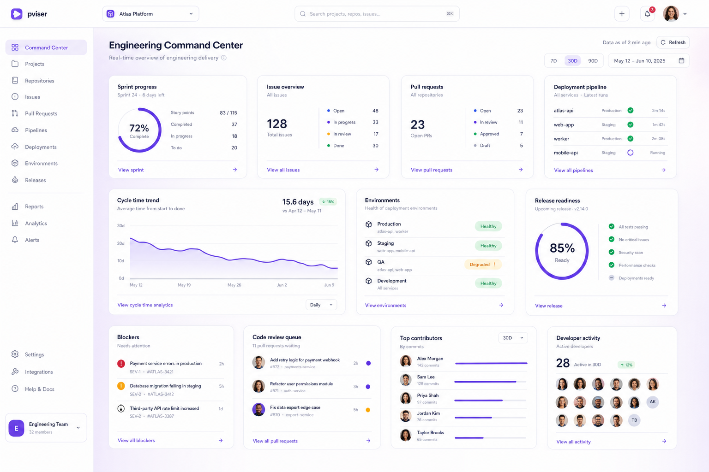The width and height of the screenshot is (709, 472).
Task: Click the arrow beside View all pipelines
Action: click(664, 170)
